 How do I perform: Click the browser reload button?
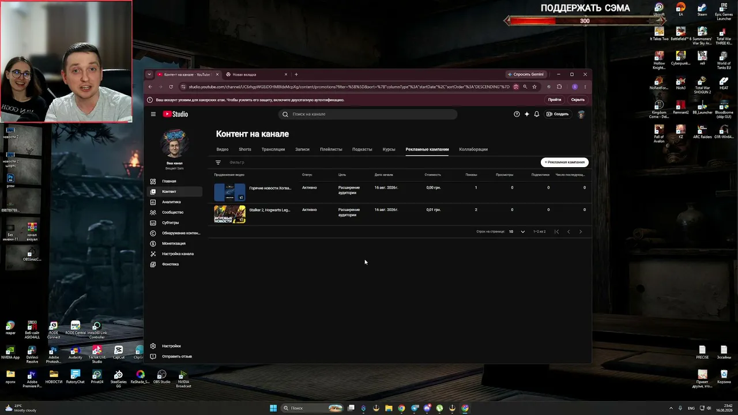coord(171,87)
